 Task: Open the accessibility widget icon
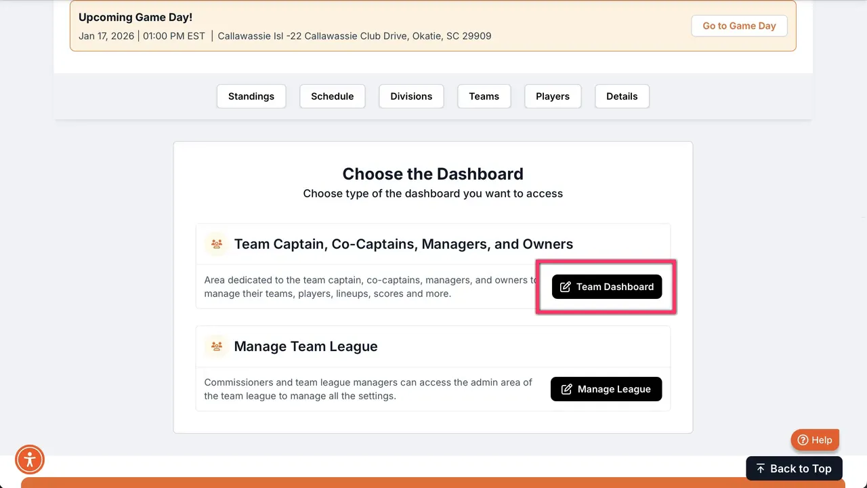[30, 460]
